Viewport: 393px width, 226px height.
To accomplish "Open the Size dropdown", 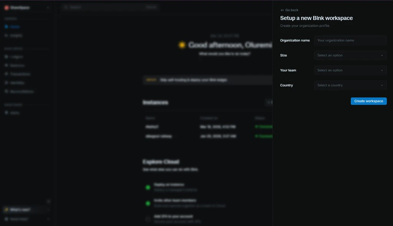I will [350, 55].
